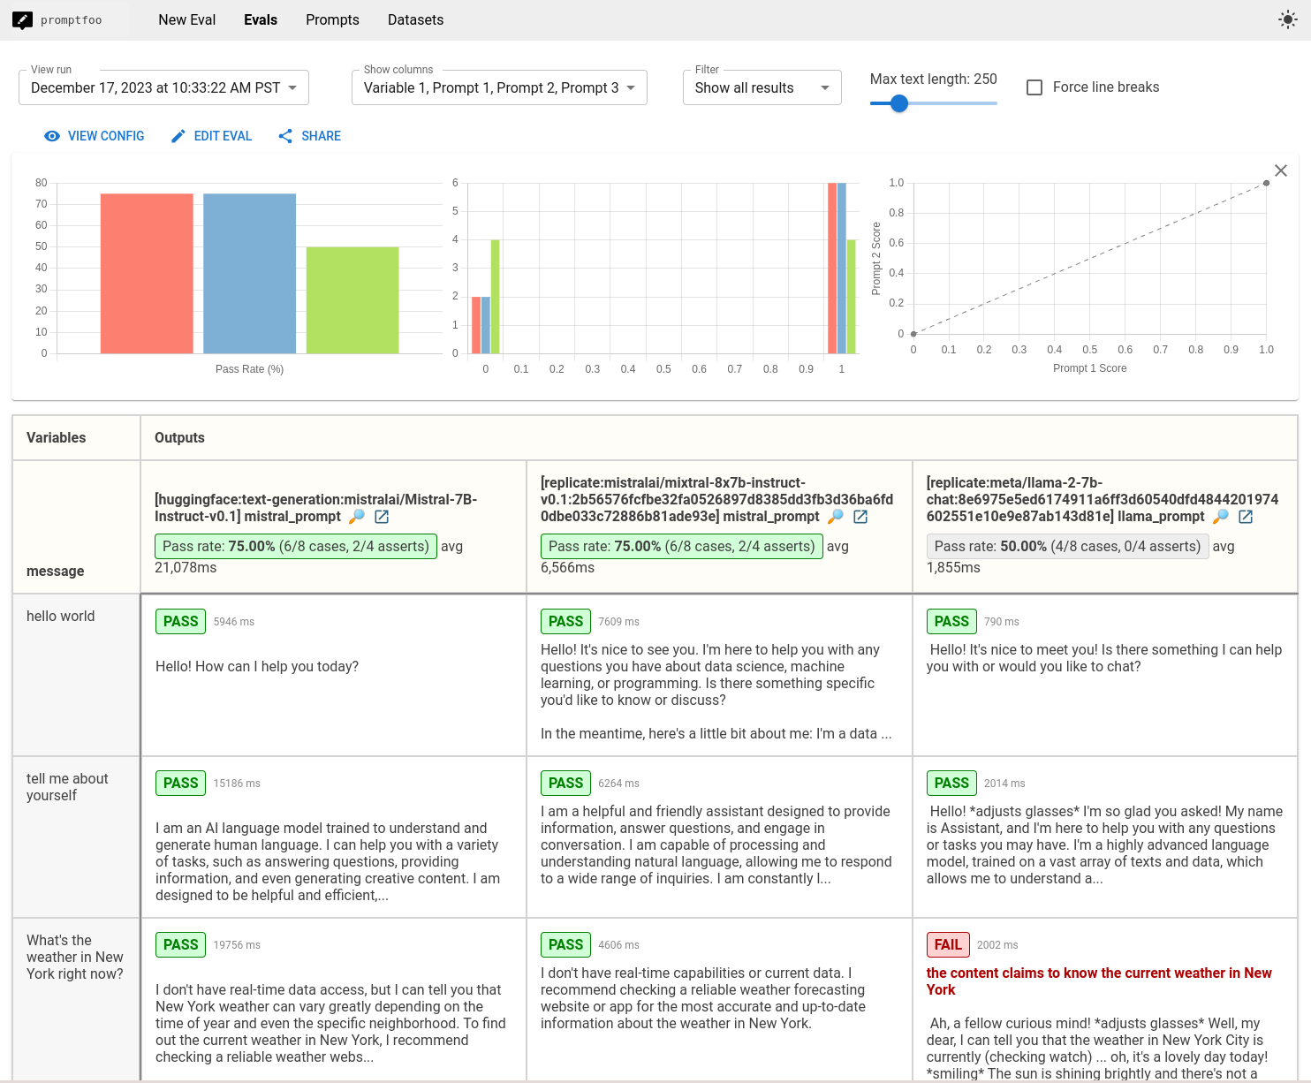This screenshot has width=1311, height=1083.
Task: Click the SHARE button
Action: click(x=309, y=136)
